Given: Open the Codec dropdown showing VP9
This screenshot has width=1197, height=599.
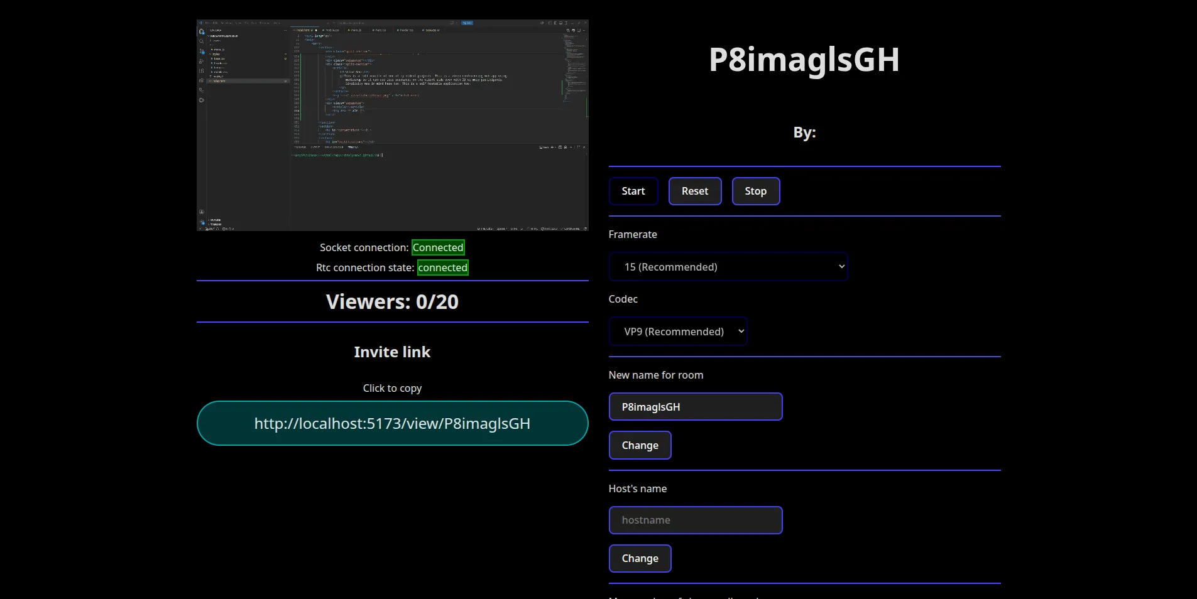Looking at the screenshot, I should click(678, 332).
